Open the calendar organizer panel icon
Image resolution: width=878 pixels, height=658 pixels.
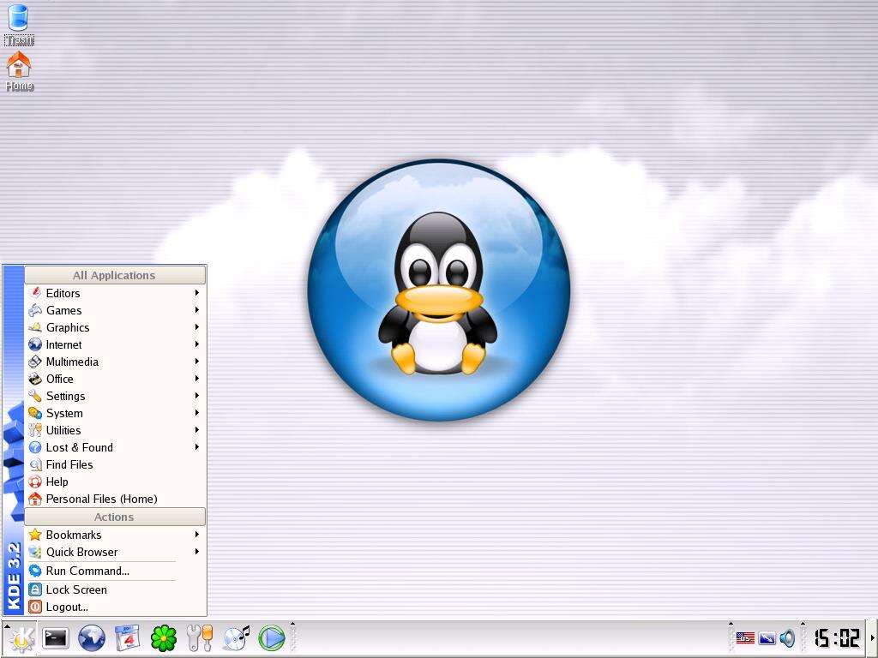click(x=127, y=637)
